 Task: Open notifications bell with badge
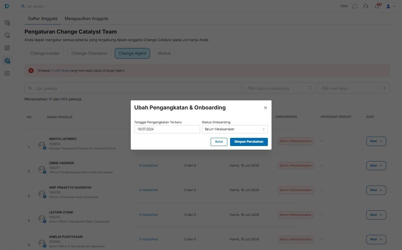[377, 6]
